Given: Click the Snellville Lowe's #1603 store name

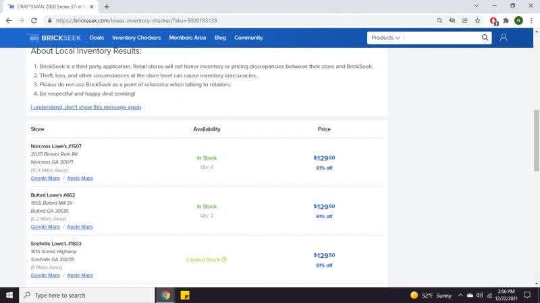Looking at the screenshot, I should (x=56, y=244).
